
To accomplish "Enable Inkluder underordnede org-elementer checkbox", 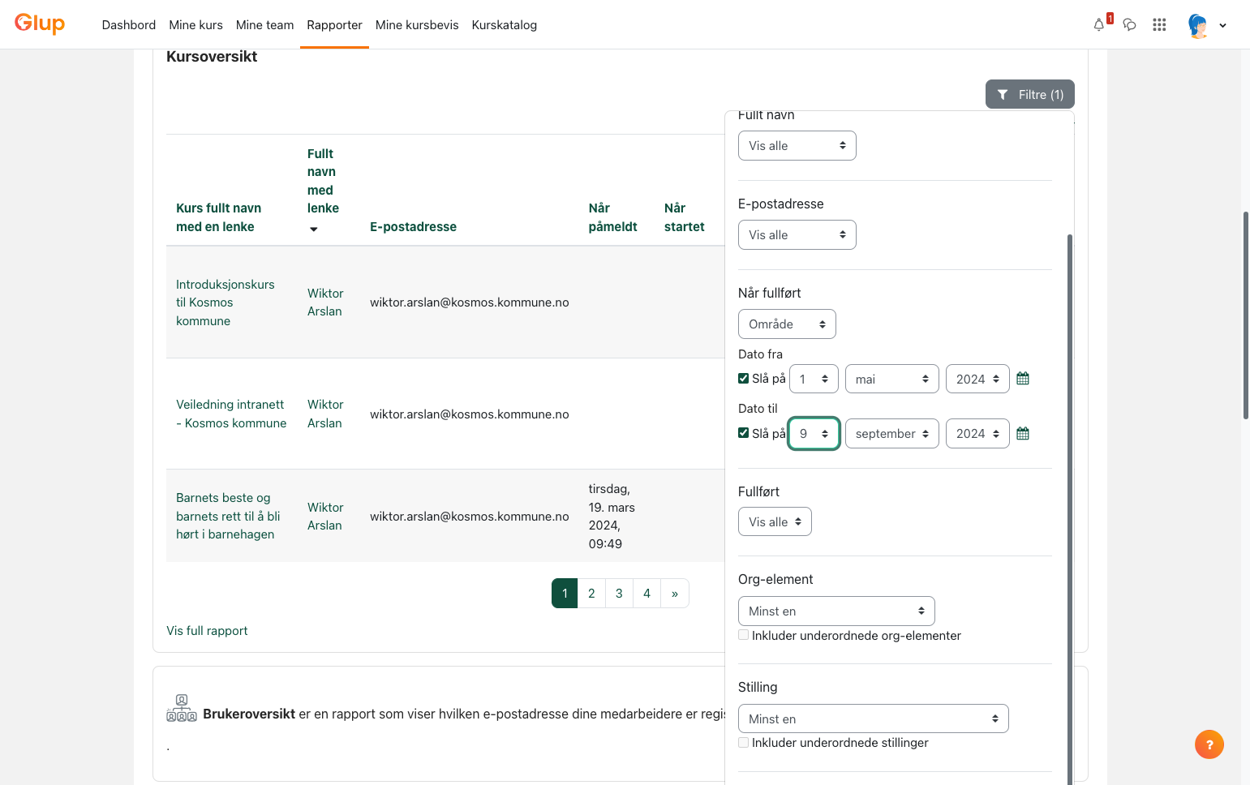I will click(743, 635).
